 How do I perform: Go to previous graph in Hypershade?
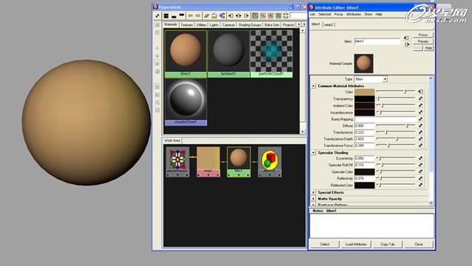(x=191, y=16)
